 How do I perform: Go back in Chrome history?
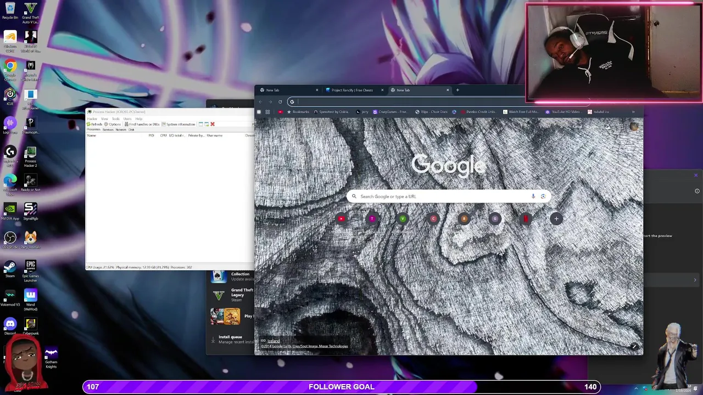tap(261, 101)
